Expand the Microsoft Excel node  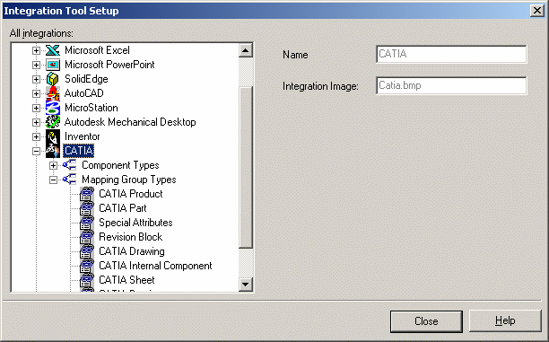coord(36,51)
